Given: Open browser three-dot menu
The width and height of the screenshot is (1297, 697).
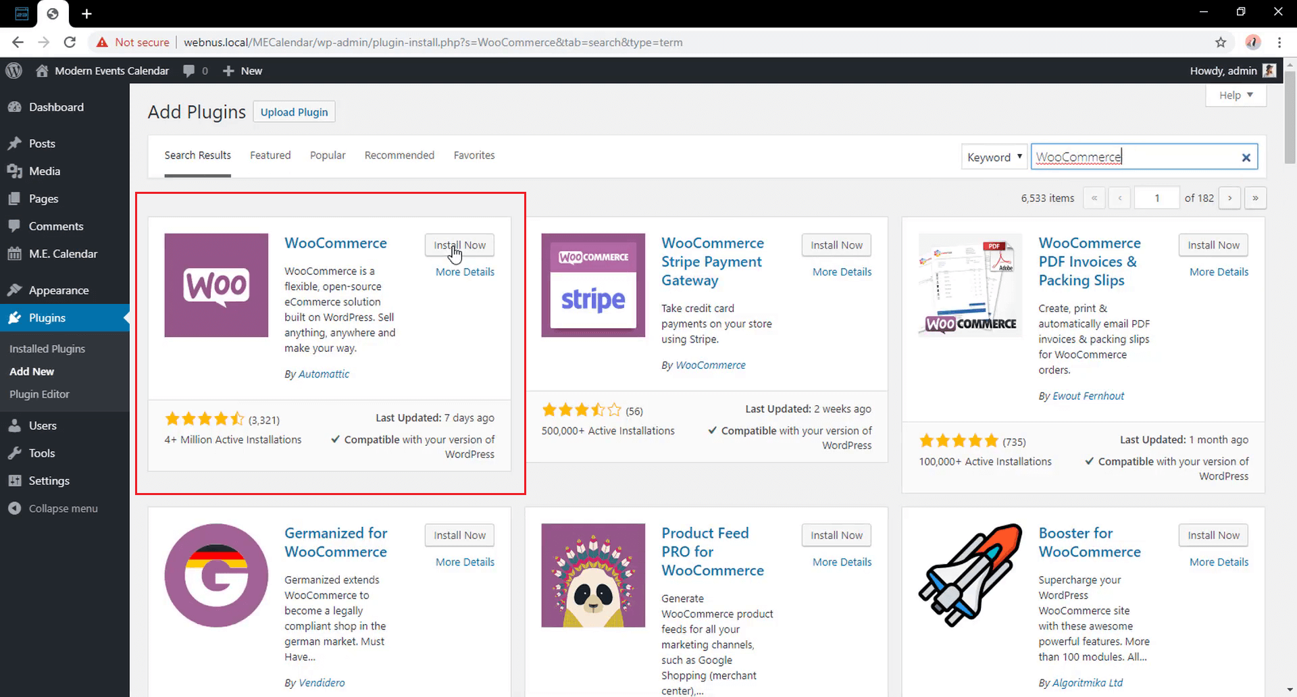Looking at the screenshot, I should point(1279,42).
